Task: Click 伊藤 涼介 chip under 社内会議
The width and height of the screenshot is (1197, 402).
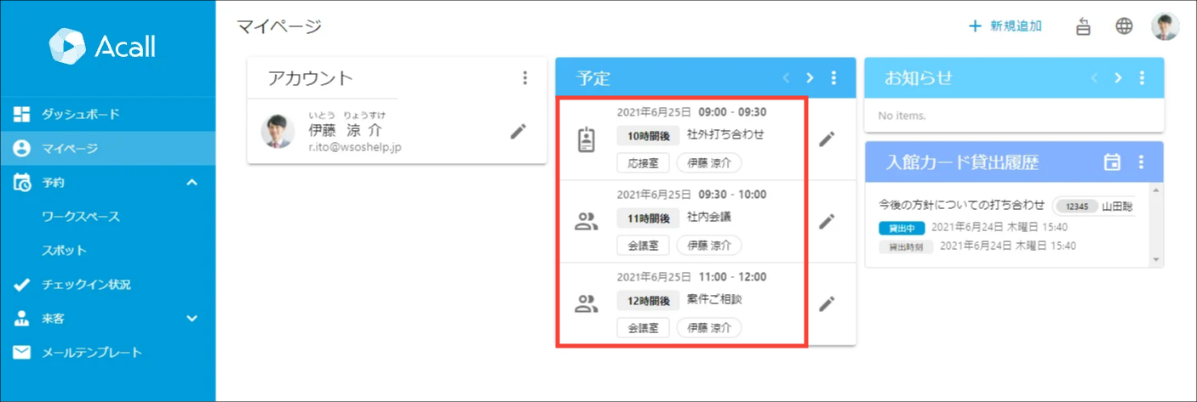Action: tap(709, 245)
